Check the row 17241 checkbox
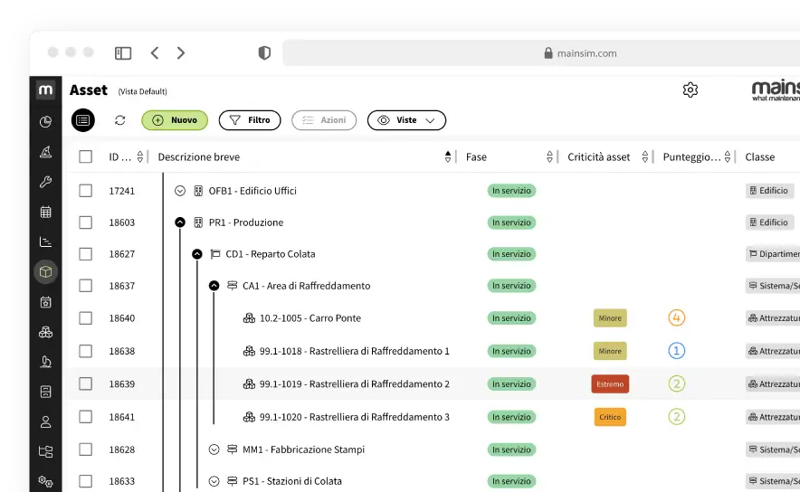Image resolution: width=800 pixels, height=492 pixels. 86,191
